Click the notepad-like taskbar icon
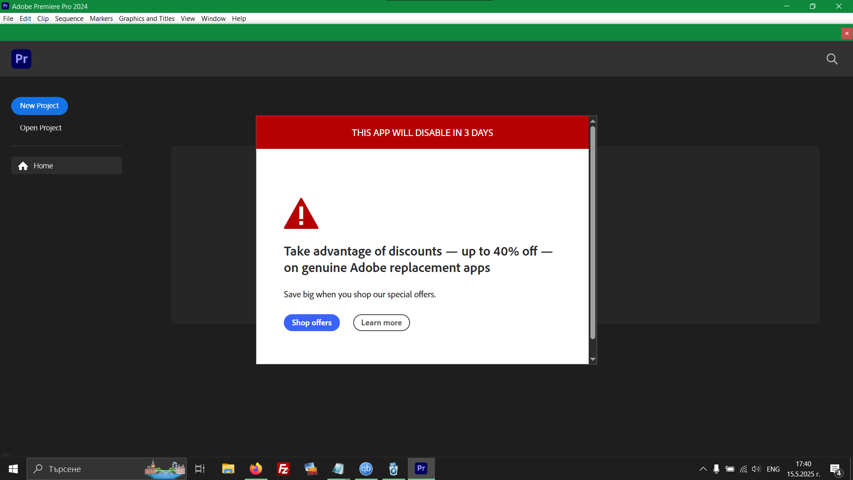 coord(339,469)
